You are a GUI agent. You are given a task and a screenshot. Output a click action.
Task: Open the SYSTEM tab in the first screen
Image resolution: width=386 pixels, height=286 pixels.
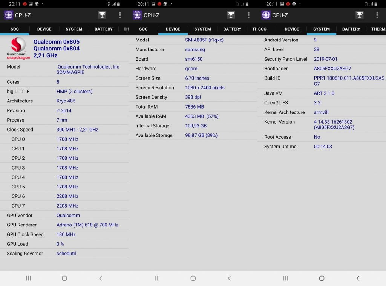[74, 29]
